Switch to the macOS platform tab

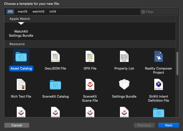[x=23, y=11]
